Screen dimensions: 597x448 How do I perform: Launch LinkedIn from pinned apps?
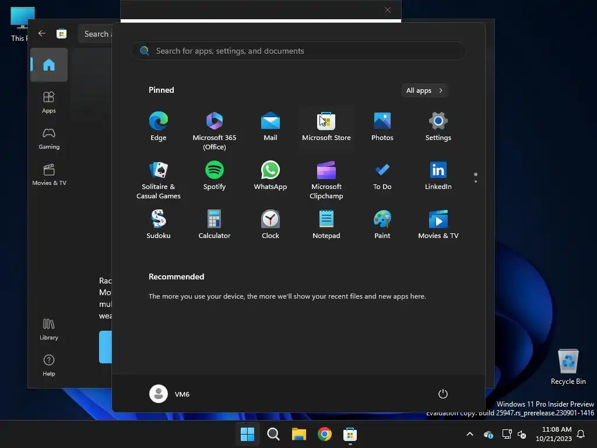pyautogui.click(x=438, y=176)
